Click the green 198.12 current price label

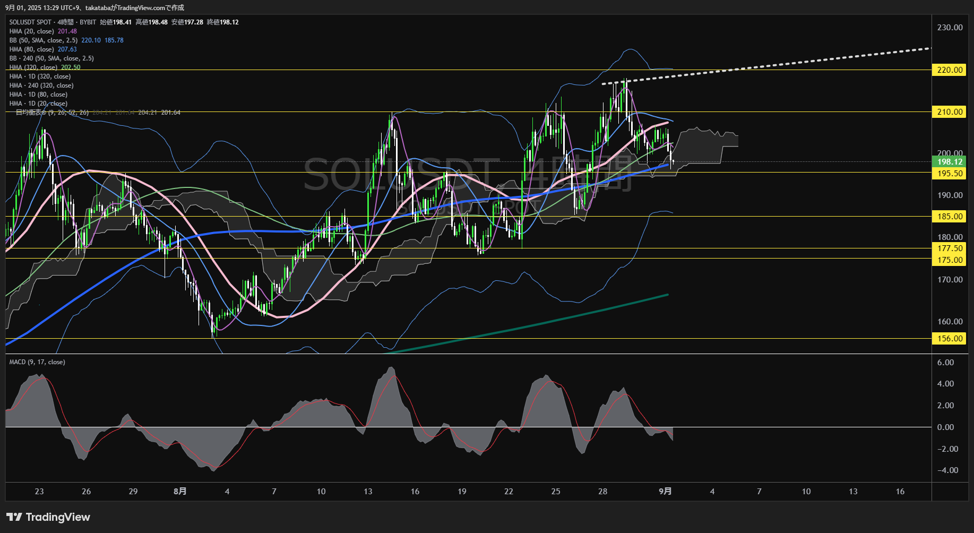click(x=949, y=162)
